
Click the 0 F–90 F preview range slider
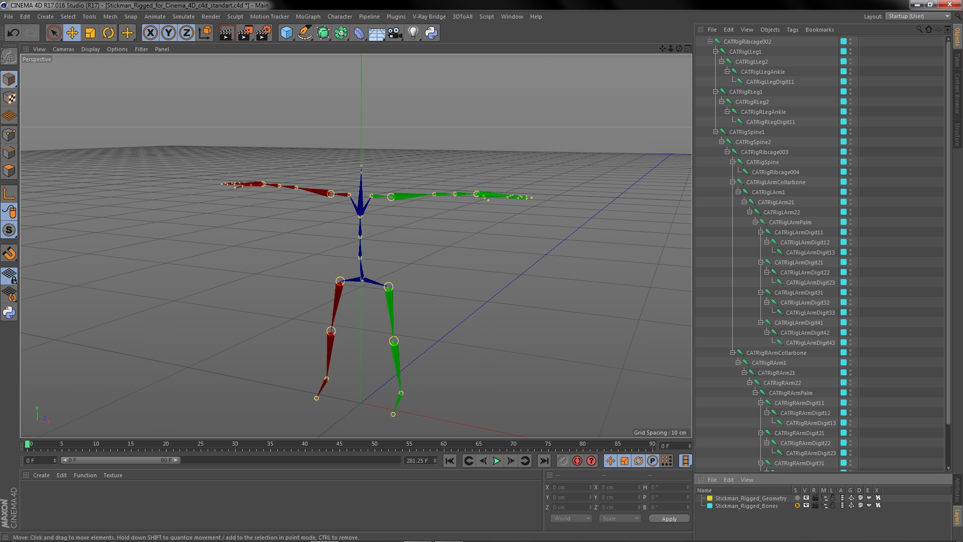[x=120, y=460]
